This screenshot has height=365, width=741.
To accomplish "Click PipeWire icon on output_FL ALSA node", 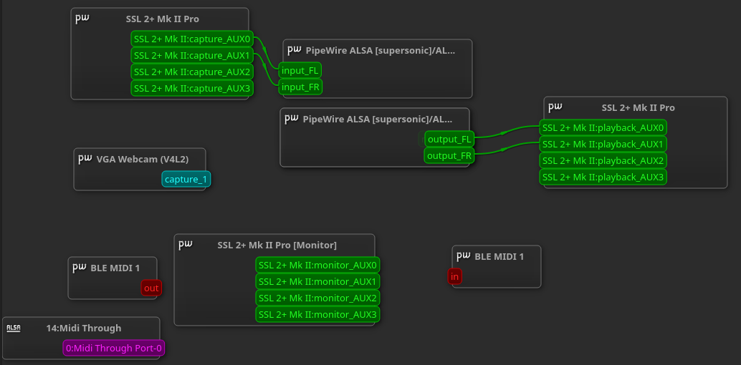I will 291,118.
